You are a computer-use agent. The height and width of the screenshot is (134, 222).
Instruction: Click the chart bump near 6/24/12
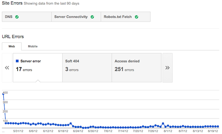point(71,123)
